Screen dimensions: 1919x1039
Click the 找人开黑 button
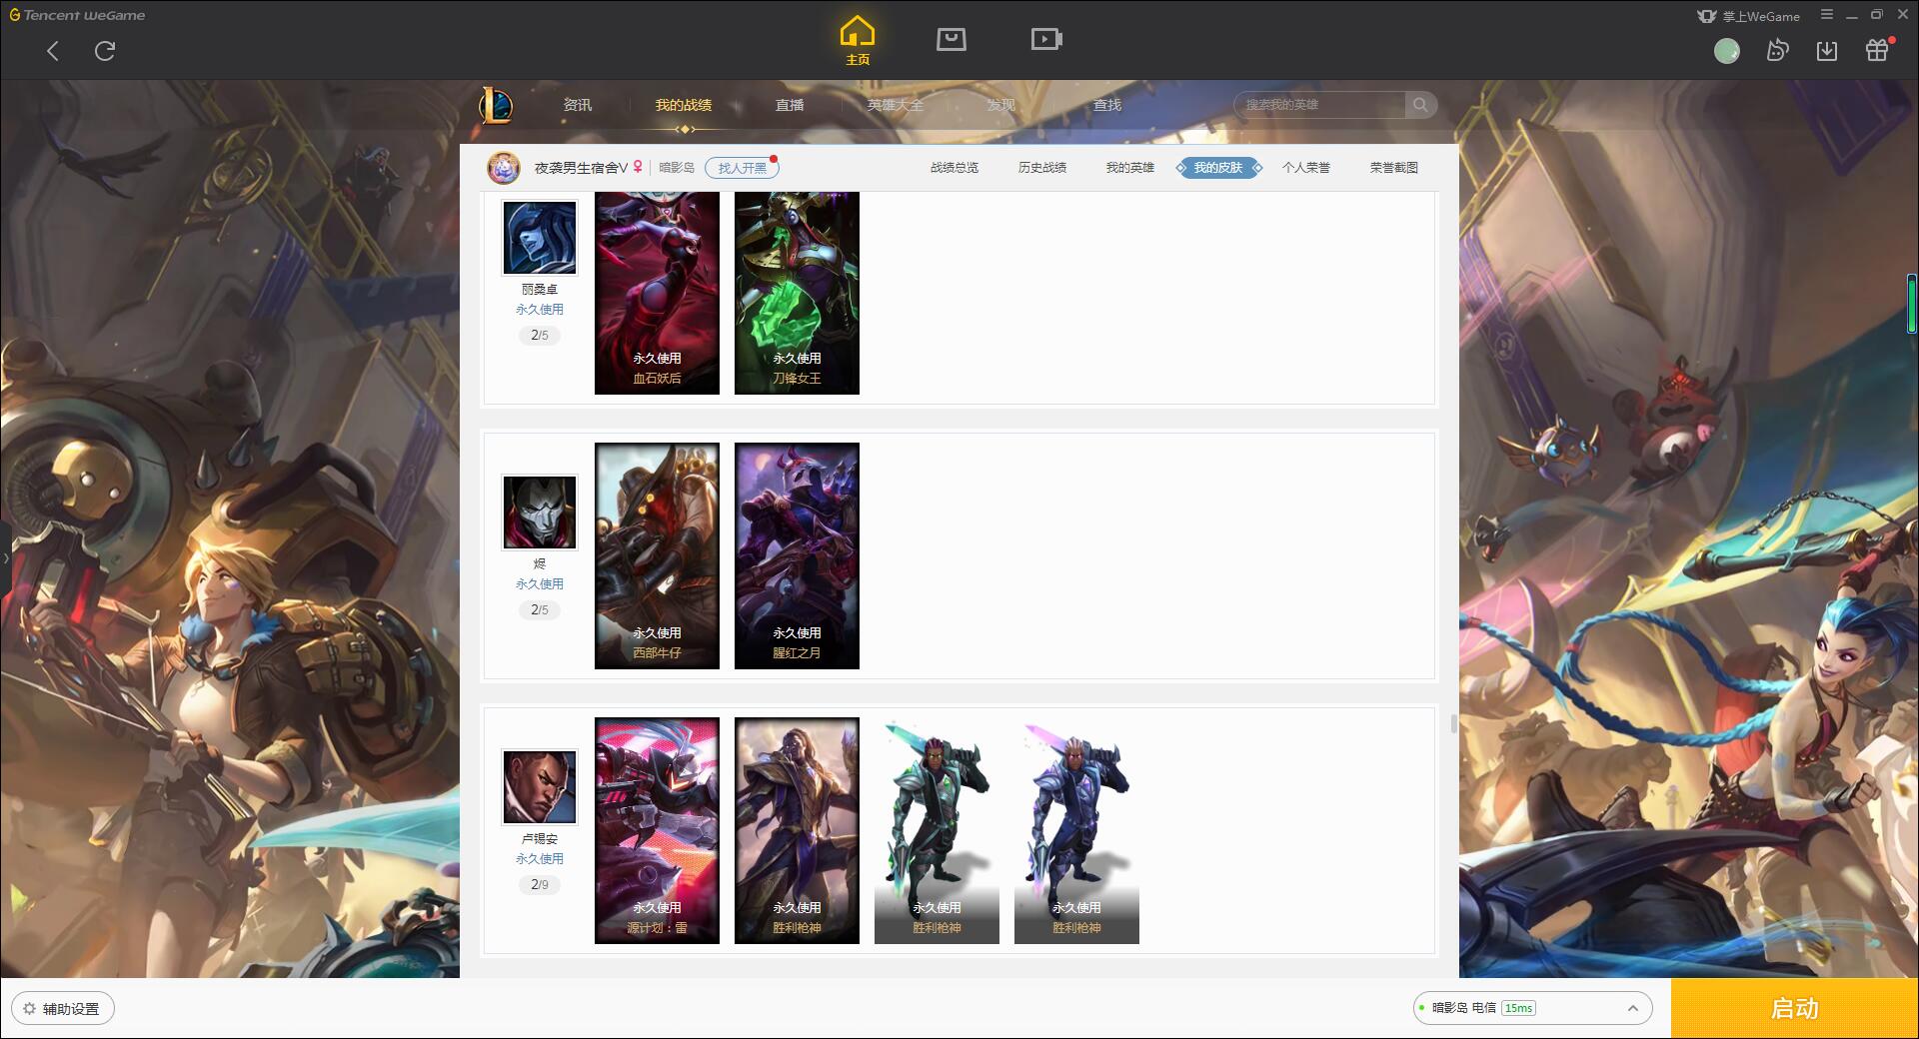[742, 168]
